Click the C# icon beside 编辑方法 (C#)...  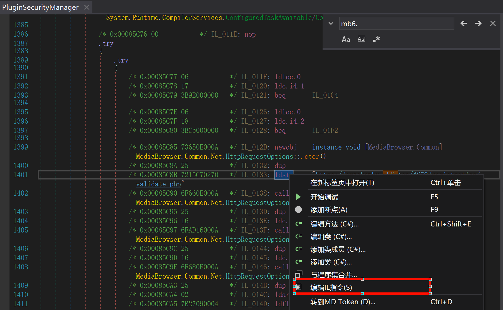pyautogui.click(x=299, y=224)
